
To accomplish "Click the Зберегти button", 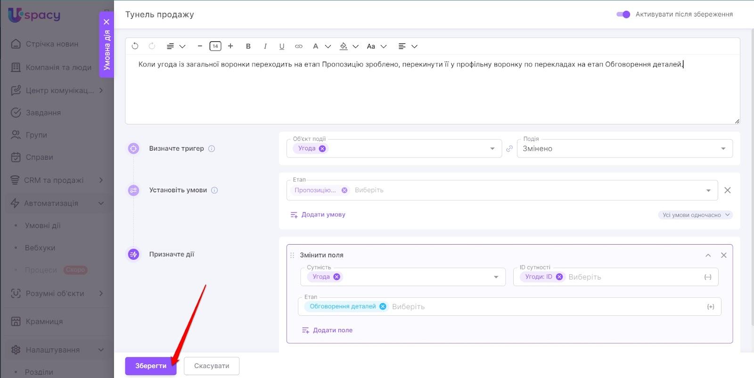I will [x=150, y=366].
